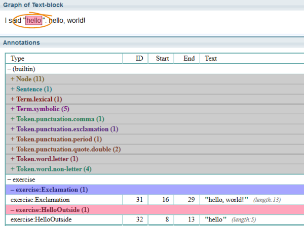Collapse the exercise section

click(20, 179)
